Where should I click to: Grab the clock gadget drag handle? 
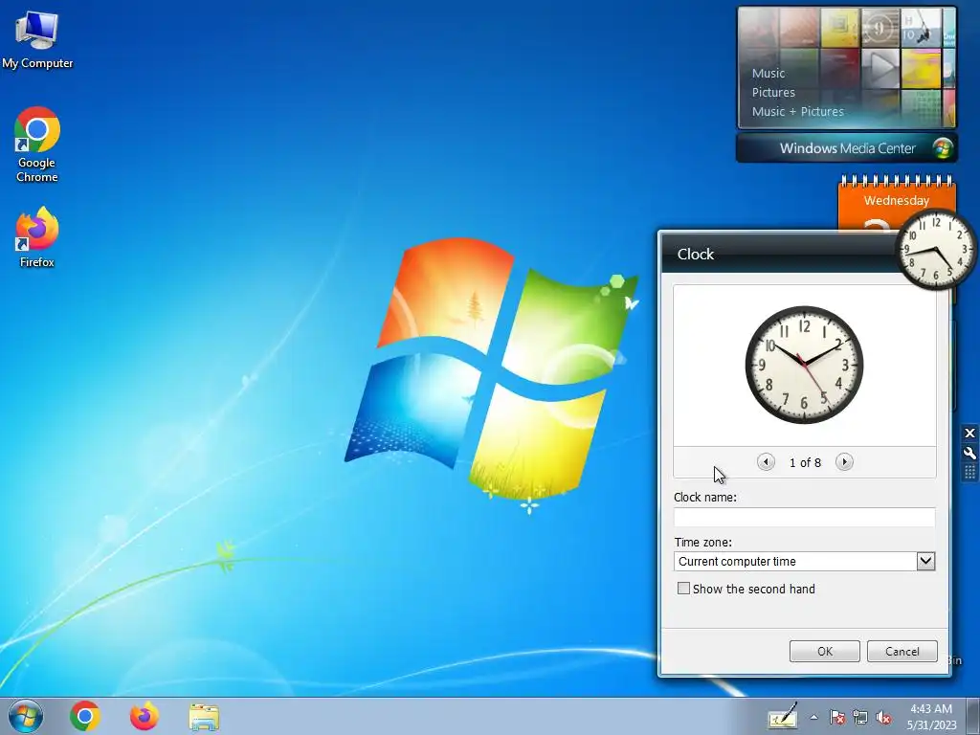click(x=969, y=472)
